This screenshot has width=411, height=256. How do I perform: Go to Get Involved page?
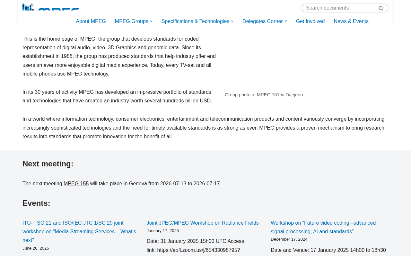tap(310, 21)
